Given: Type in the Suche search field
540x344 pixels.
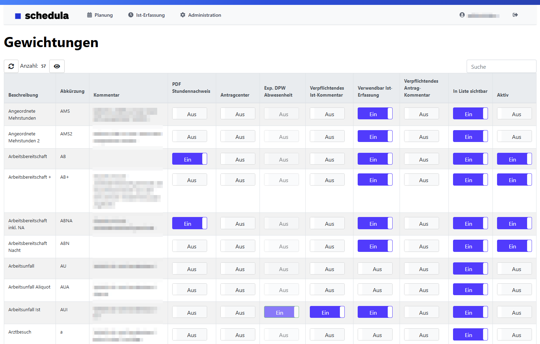Looking at the screenshot, I should click(x=501, y=67).
